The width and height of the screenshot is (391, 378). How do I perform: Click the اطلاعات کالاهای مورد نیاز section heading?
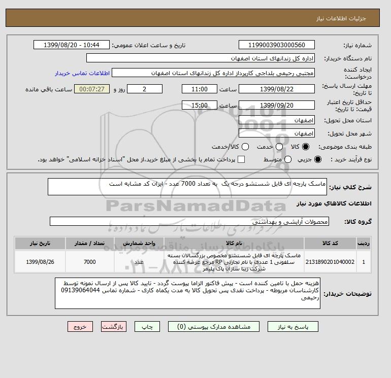coord(334,203)
